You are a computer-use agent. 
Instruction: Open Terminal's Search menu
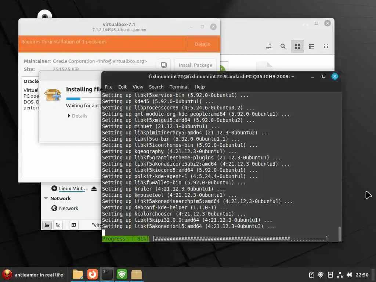[x=156, y=87]
